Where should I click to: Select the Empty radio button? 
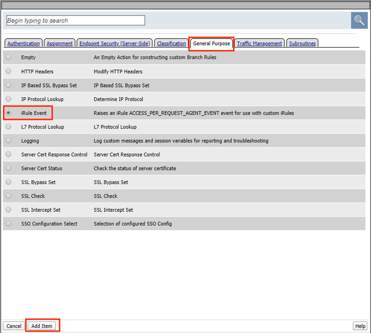click(8, 57)
